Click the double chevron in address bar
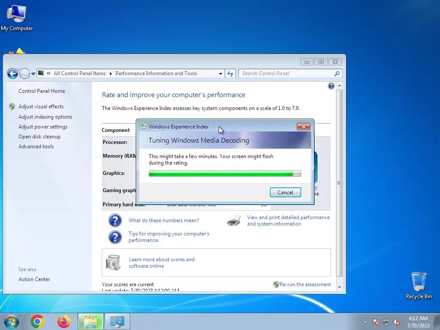The image size is (440, 330). point(49,73)
